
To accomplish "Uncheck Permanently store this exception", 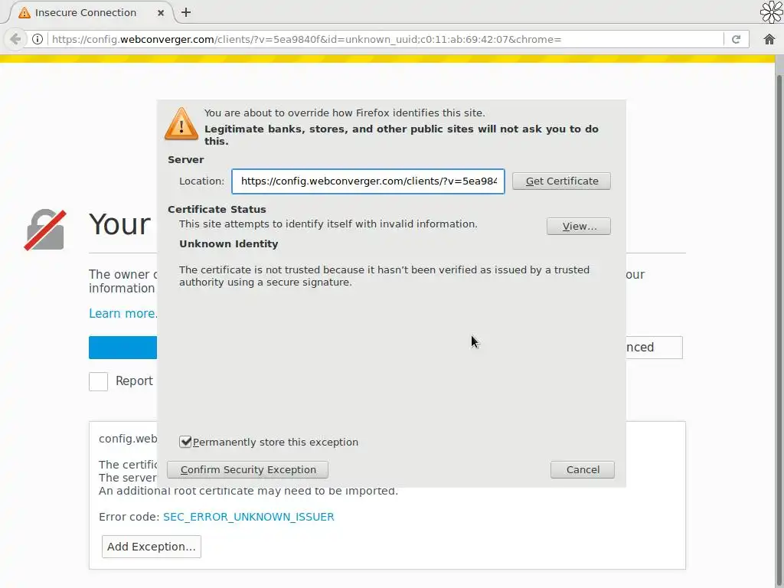I will point(185,442).
